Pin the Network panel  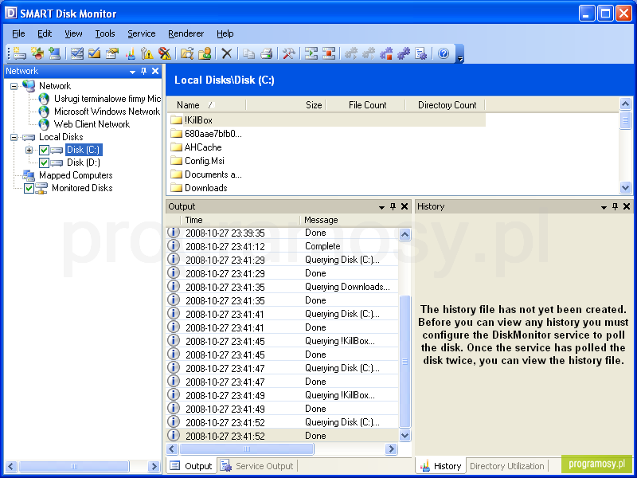[143, 71]
